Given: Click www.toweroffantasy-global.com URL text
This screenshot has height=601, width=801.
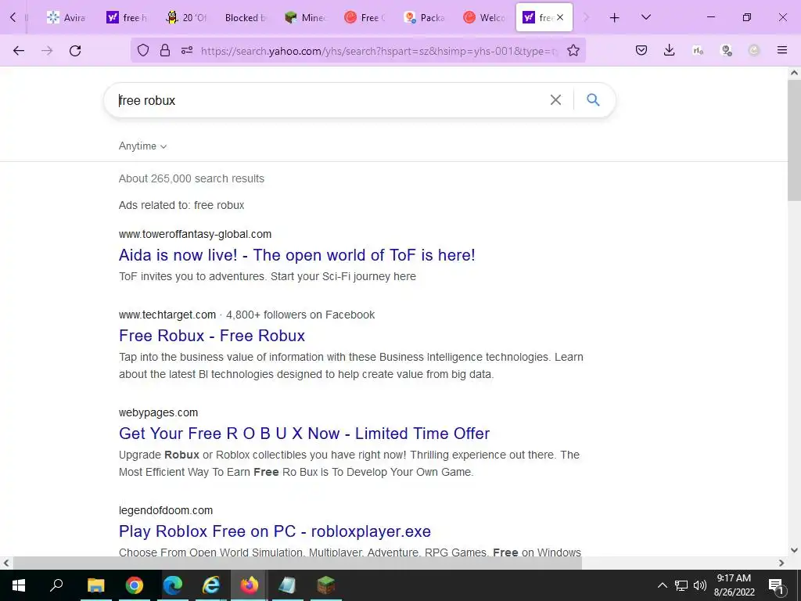Looking at the screenshot, I should pos(195,234).
